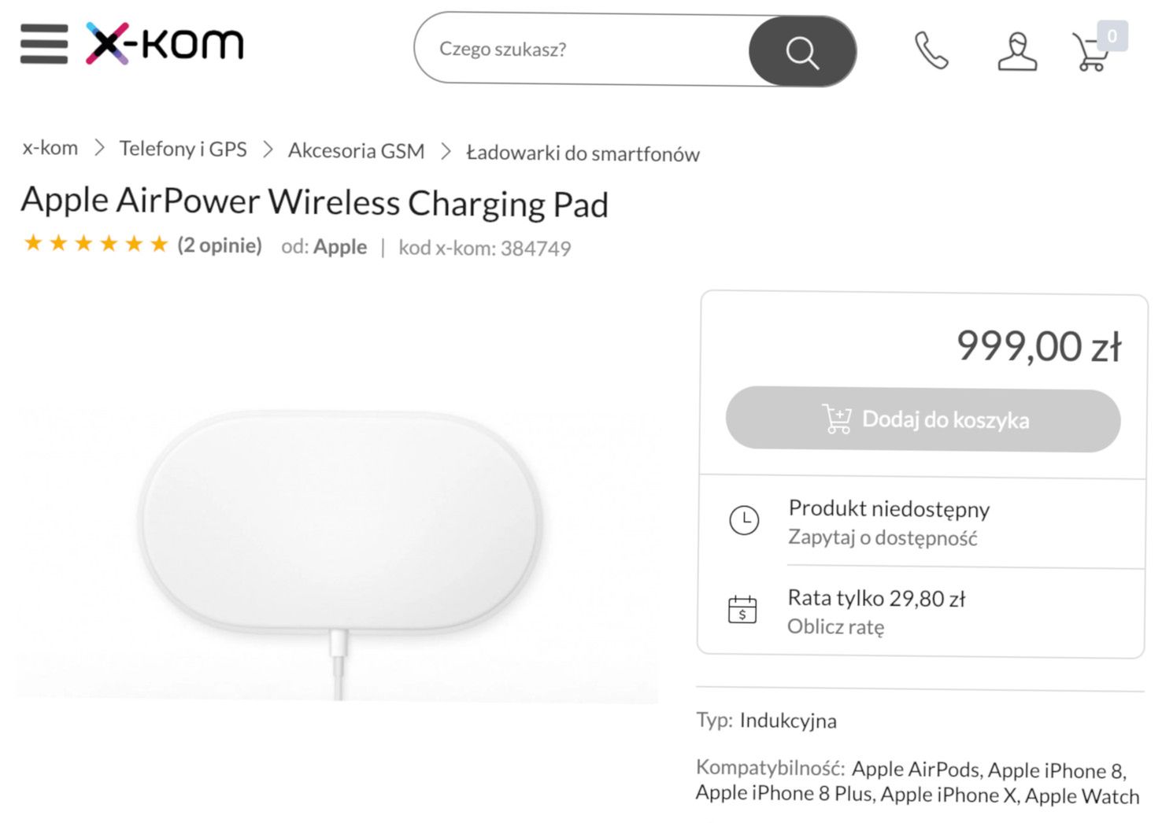Navigate to x-kom breadcrumb home
The width and height of the screenshot is (1162, 823).
pos(50,148)
